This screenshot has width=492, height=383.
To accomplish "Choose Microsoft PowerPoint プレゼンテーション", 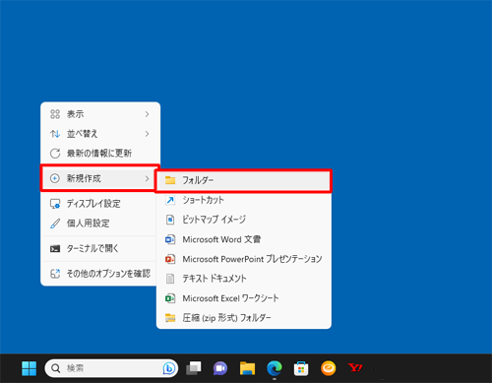I will (x=244, y=259).
